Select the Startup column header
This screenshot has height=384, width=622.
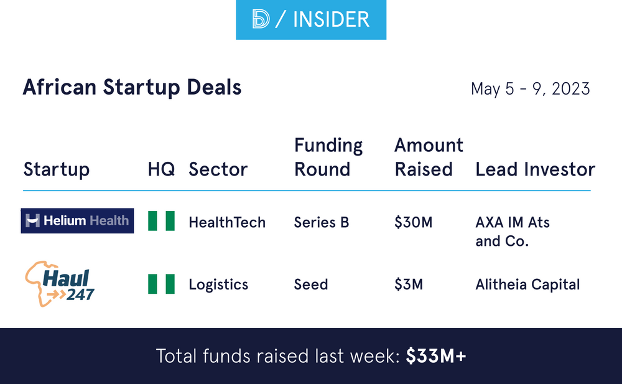(x=56, y=169)
